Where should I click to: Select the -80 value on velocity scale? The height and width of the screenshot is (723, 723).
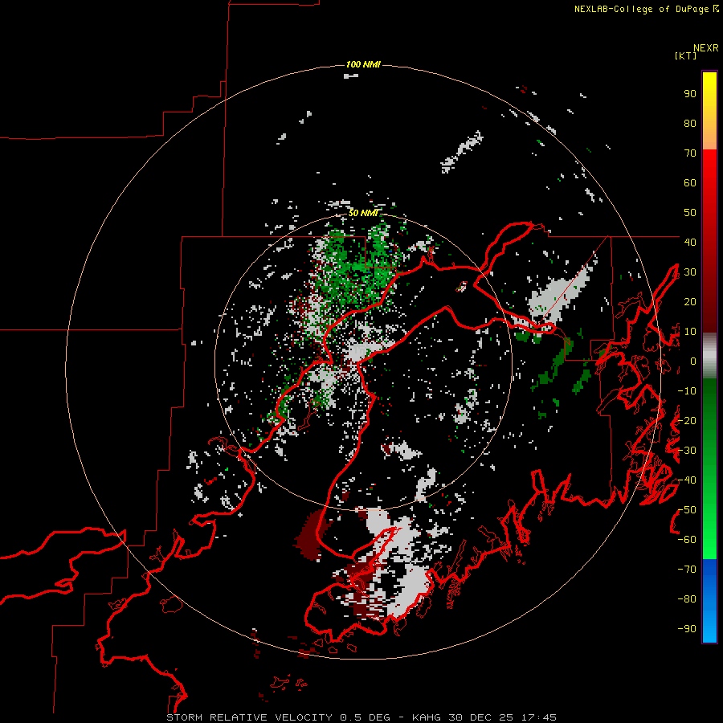pyautogui.click(x=687, y=599)
